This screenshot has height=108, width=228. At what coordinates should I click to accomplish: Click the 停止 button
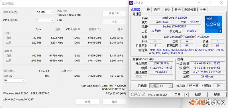(114, 22)
